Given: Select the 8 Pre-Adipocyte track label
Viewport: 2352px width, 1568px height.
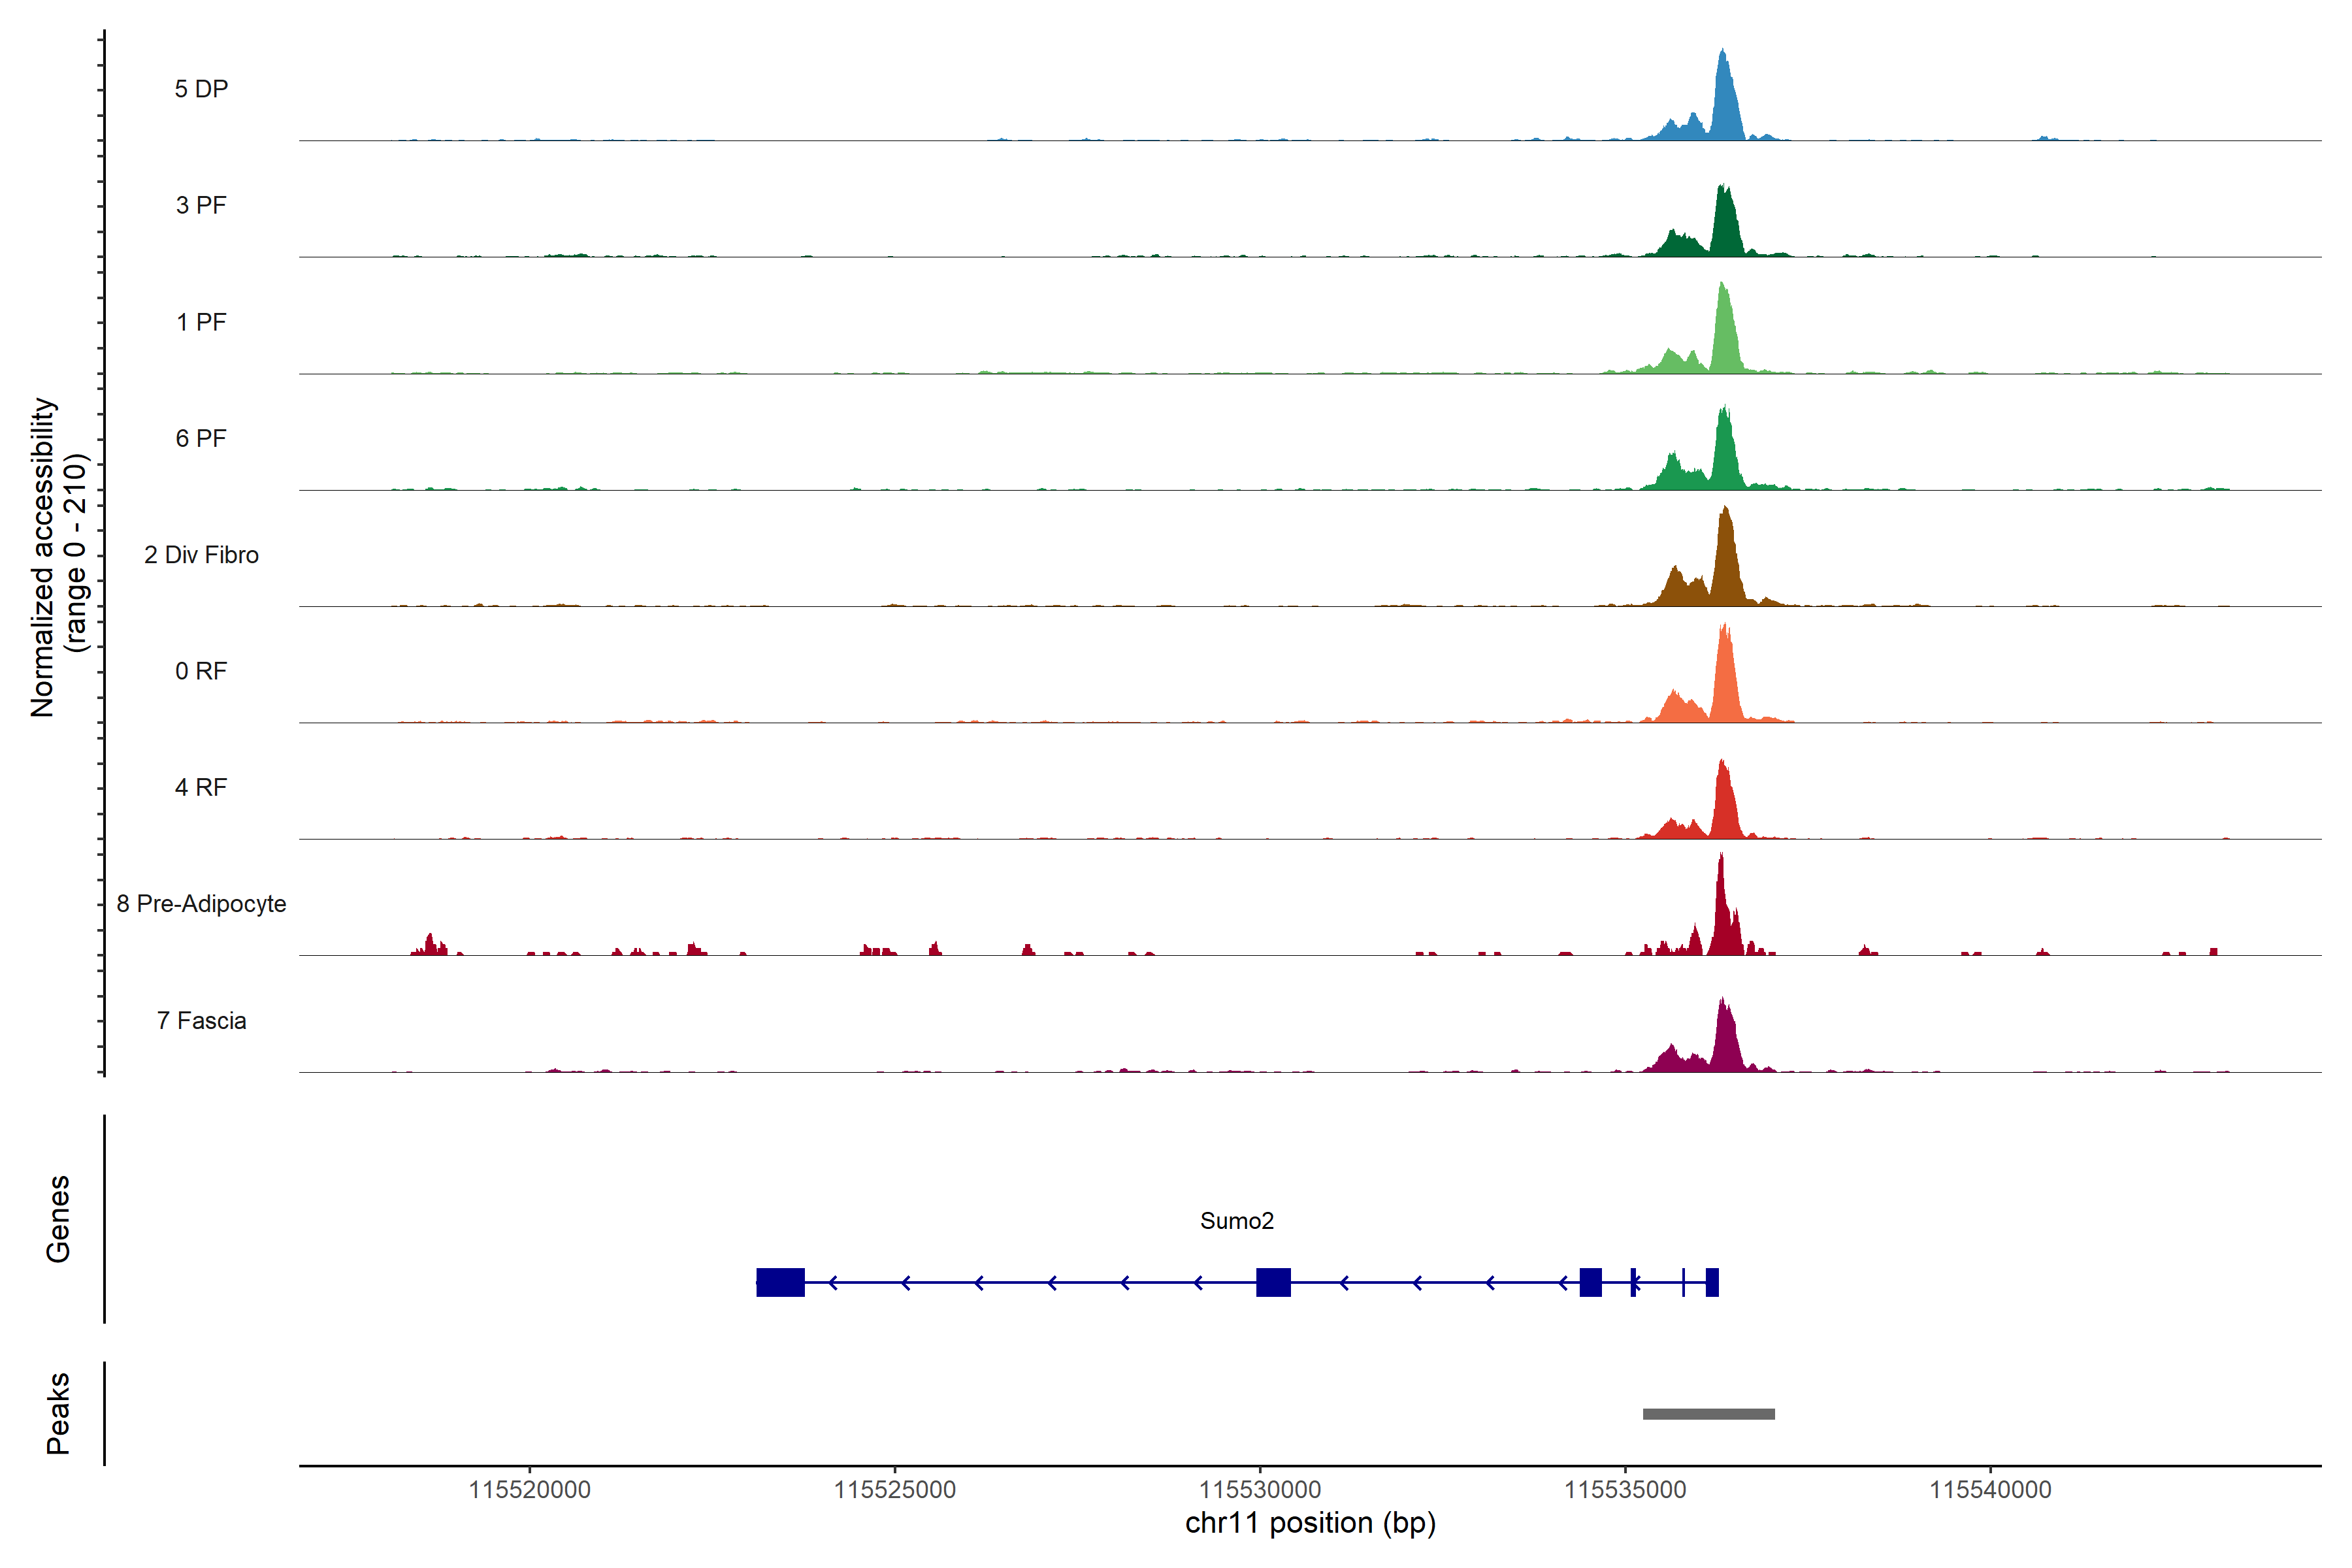Looking at the screenshot, I should point(201,904).
